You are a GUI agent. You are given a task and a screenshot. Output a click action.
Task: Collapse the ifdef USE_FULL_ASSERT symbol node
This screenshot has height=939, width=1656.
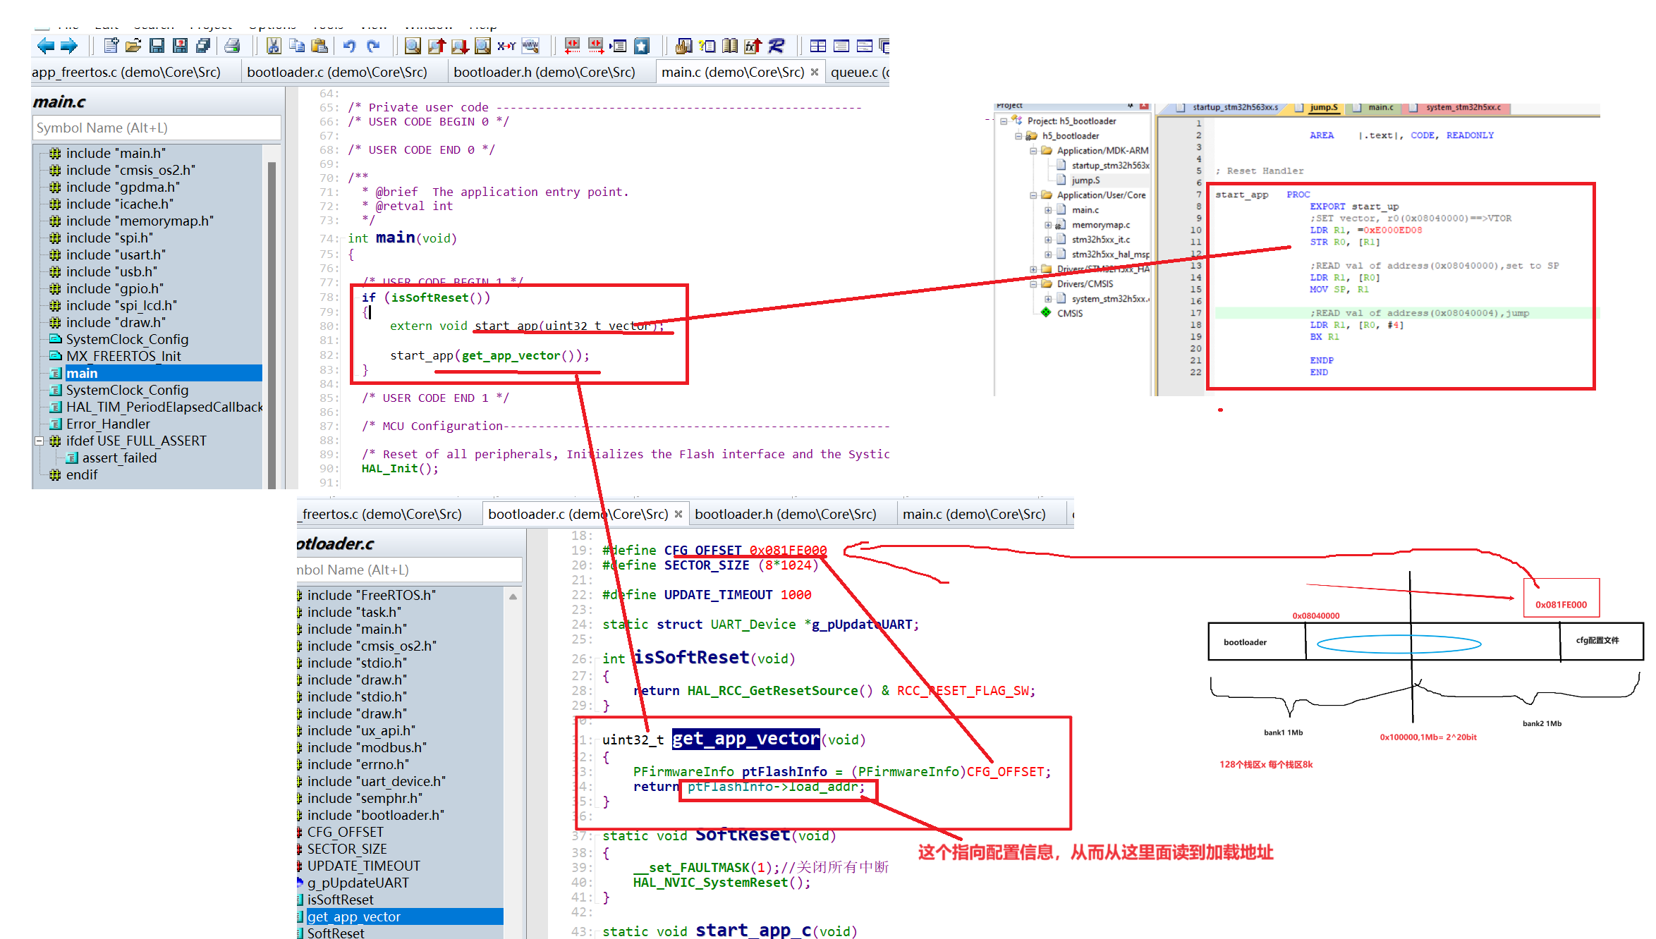click(39, 441)
